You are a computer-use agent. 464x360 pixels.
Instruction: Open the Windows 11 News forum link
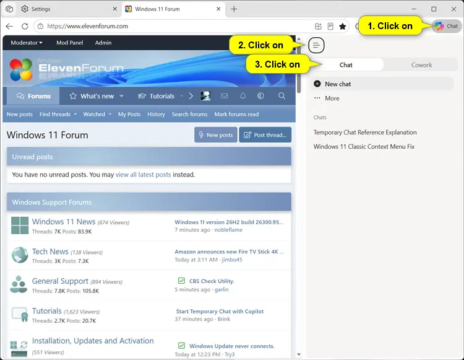coord(64,222)
